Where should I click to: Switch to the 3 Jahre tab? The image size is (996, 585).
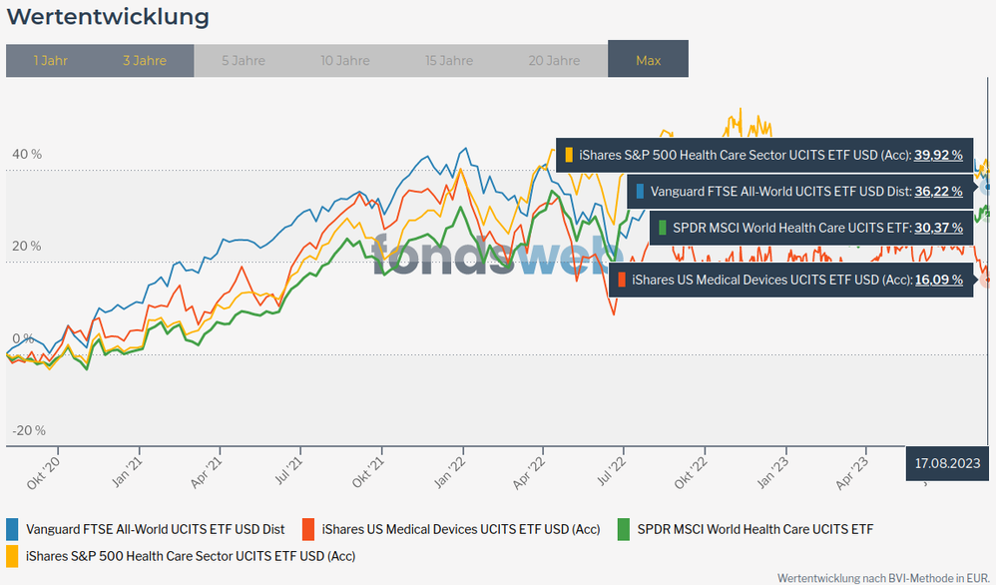tap(145, 61)
